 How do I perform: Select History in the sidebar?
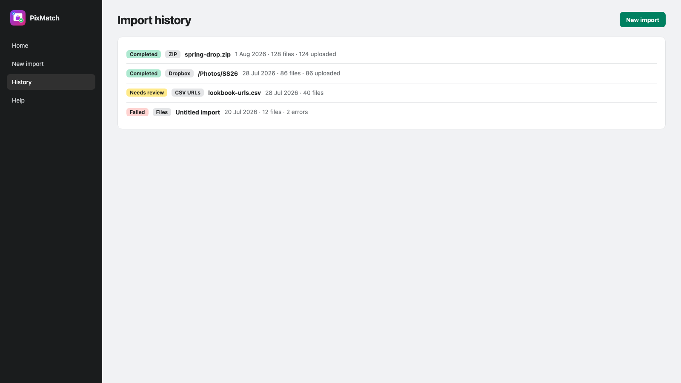click(x=51, y=82)
